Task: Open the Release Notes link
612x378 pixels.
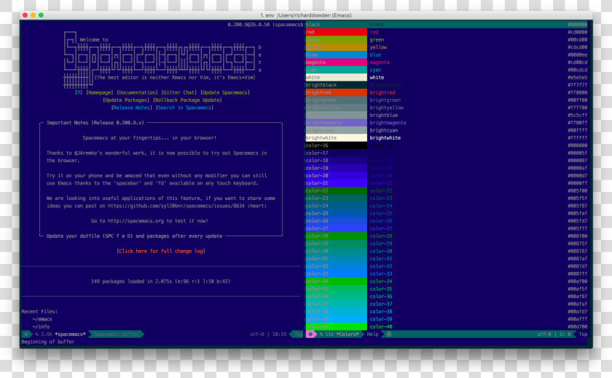Action: tap(130, 108)
